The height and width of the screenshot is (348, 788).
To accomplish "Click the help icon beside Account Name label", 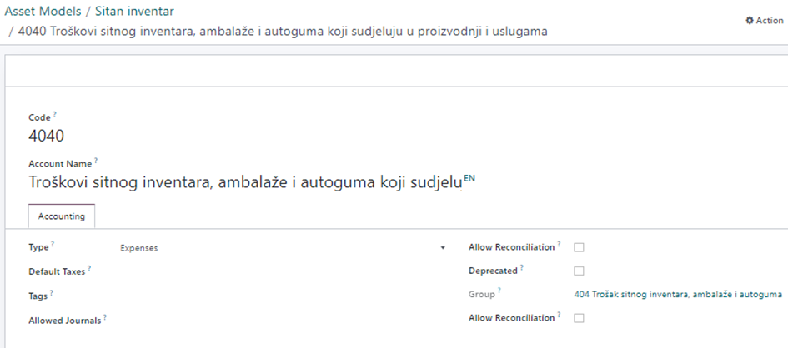I will [x=95, y=160].
